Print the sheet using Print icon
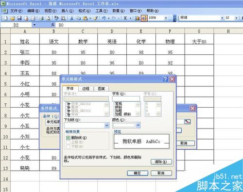The image size is (243, 192). coord(41,18)
